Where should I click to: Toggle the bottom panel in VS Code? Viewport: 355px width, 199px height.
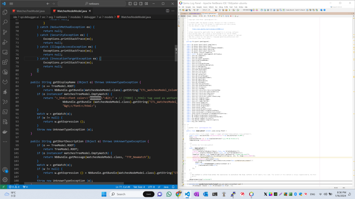click(x=136, y=3)
